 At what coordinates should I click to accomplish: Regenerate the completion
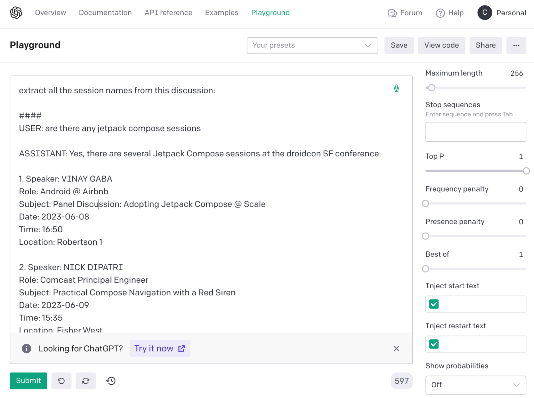(x=86, y=381)
